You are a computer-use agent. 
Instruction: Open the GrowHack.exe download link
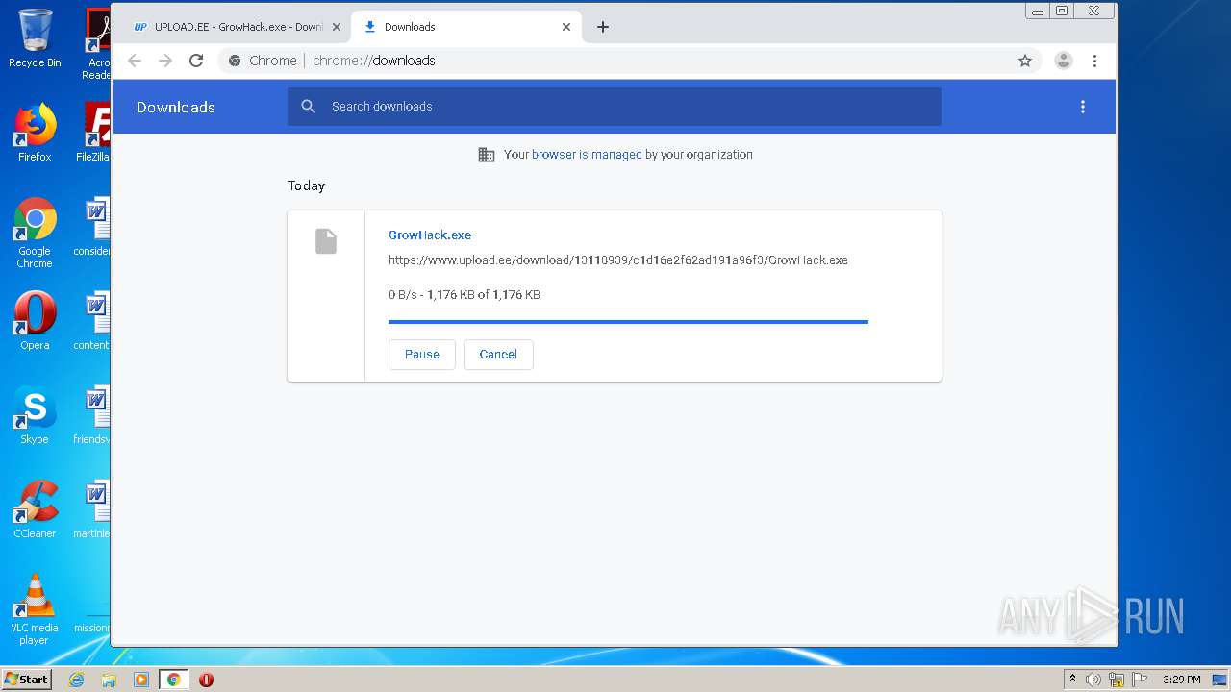[430, 235]
